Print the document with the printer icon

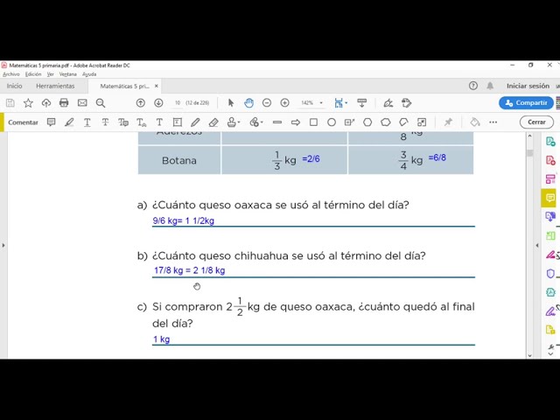click(64, 103)
